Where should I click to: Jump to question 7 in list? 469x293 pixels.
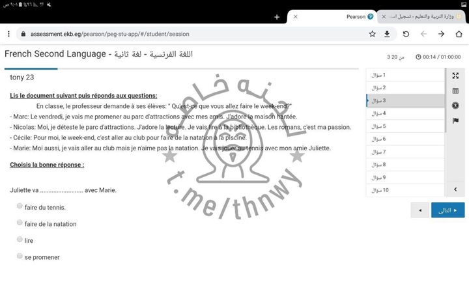pos(404,152)
